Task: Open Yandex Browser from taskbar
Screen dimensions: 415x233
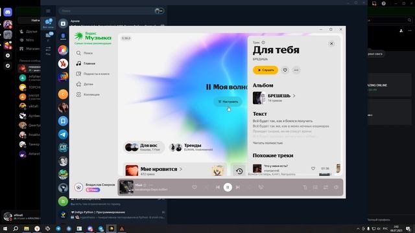Action: coord(37,228)
